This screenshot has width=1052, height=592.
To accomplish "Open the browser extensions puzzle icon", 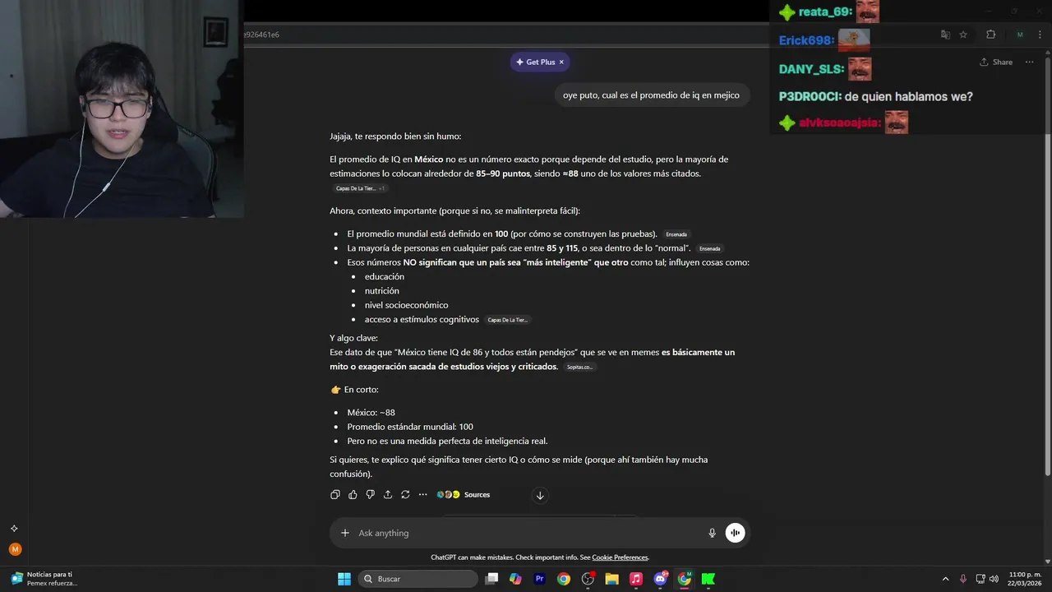I will [990, 35].
